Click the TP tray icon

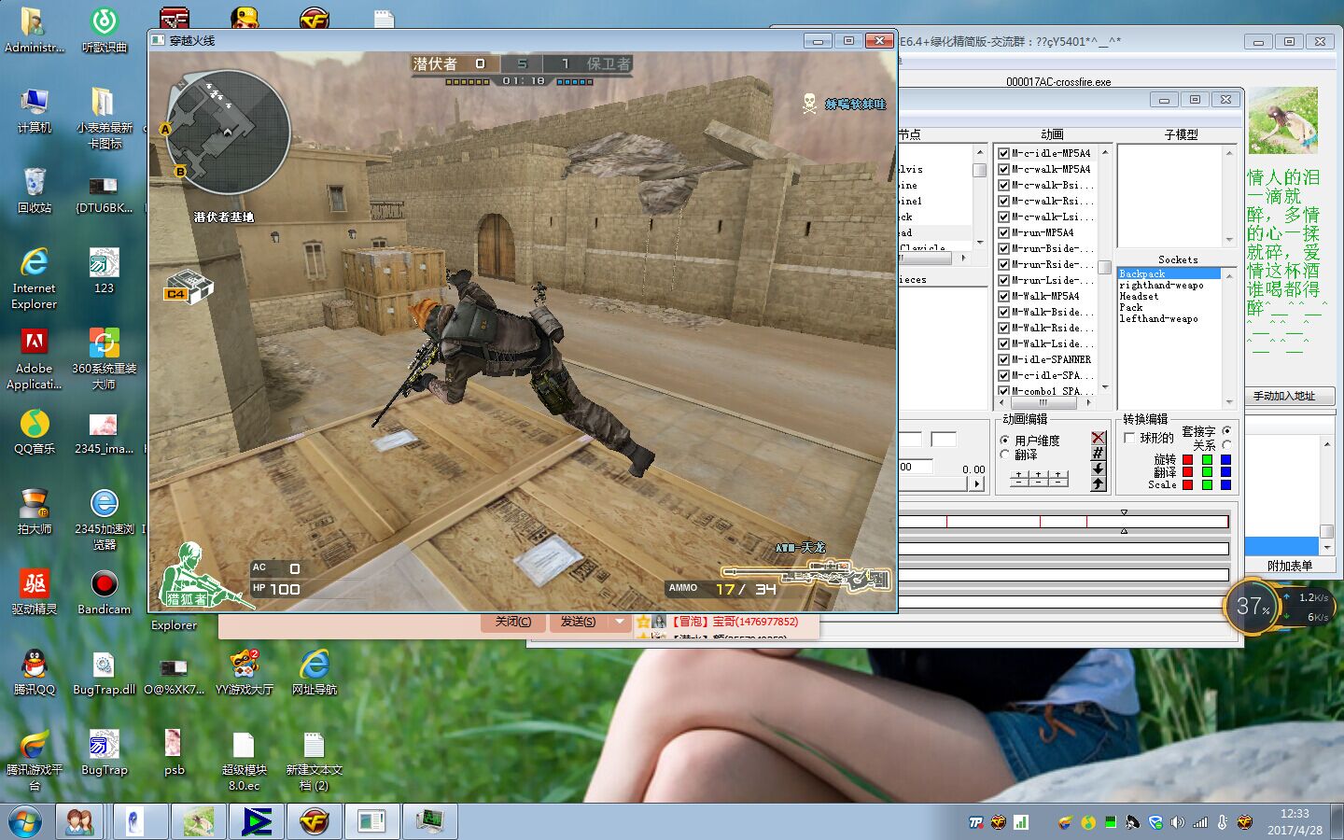pyautogui.click(x=976, y=822)
